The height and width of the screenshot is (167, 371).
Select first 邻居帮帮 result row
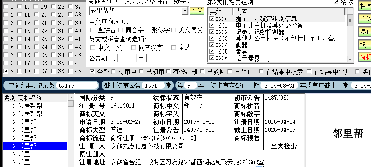(x=35, y=106)
